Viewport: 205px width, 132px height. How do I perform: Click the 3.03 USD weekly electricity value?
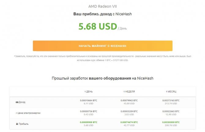[x=129, y=114]
